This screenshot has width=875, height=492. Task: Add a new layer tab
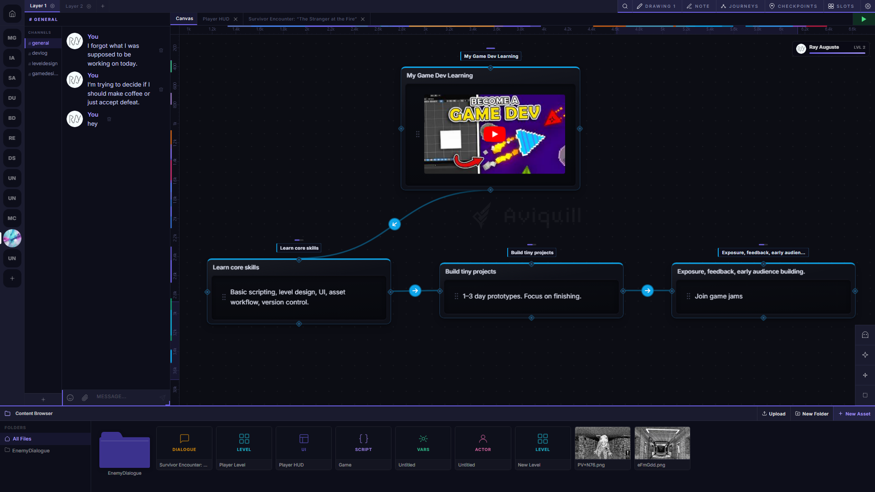coord(103,6)
